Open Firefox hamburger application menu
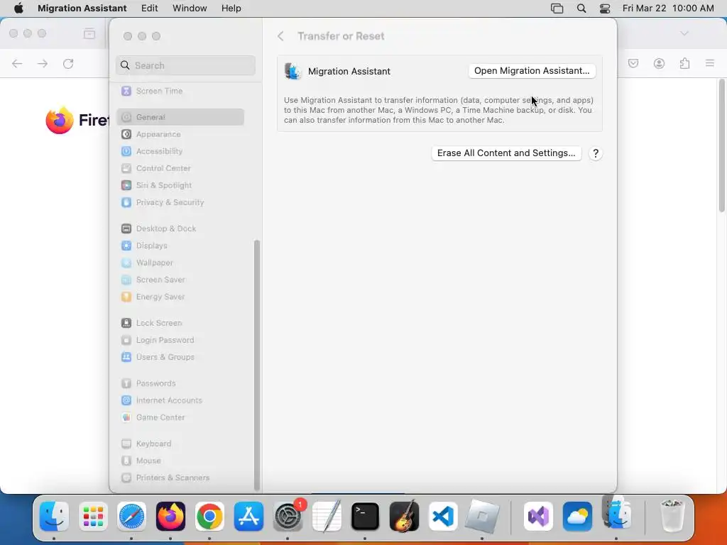 click(710, 63)
